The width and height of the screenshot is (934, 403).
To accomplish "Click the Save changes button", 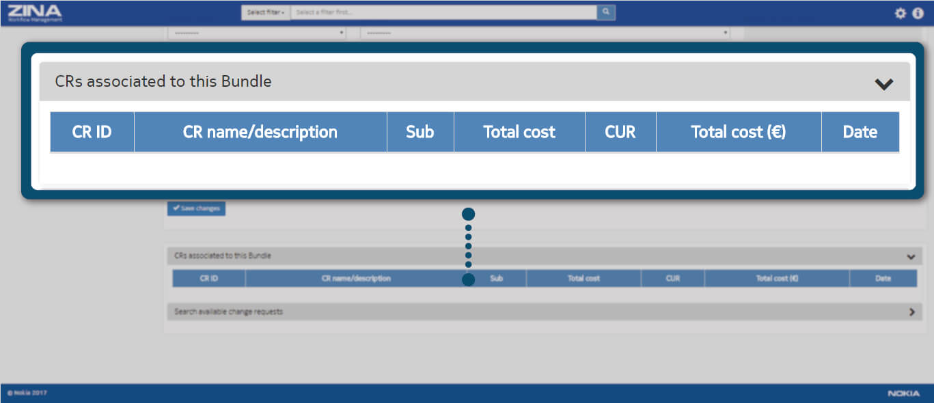I will (196, 208).
